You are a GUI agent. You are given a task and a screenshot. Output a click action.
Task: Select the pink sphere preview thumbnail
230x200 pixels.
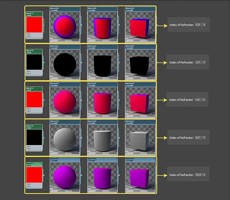point(65,102)
